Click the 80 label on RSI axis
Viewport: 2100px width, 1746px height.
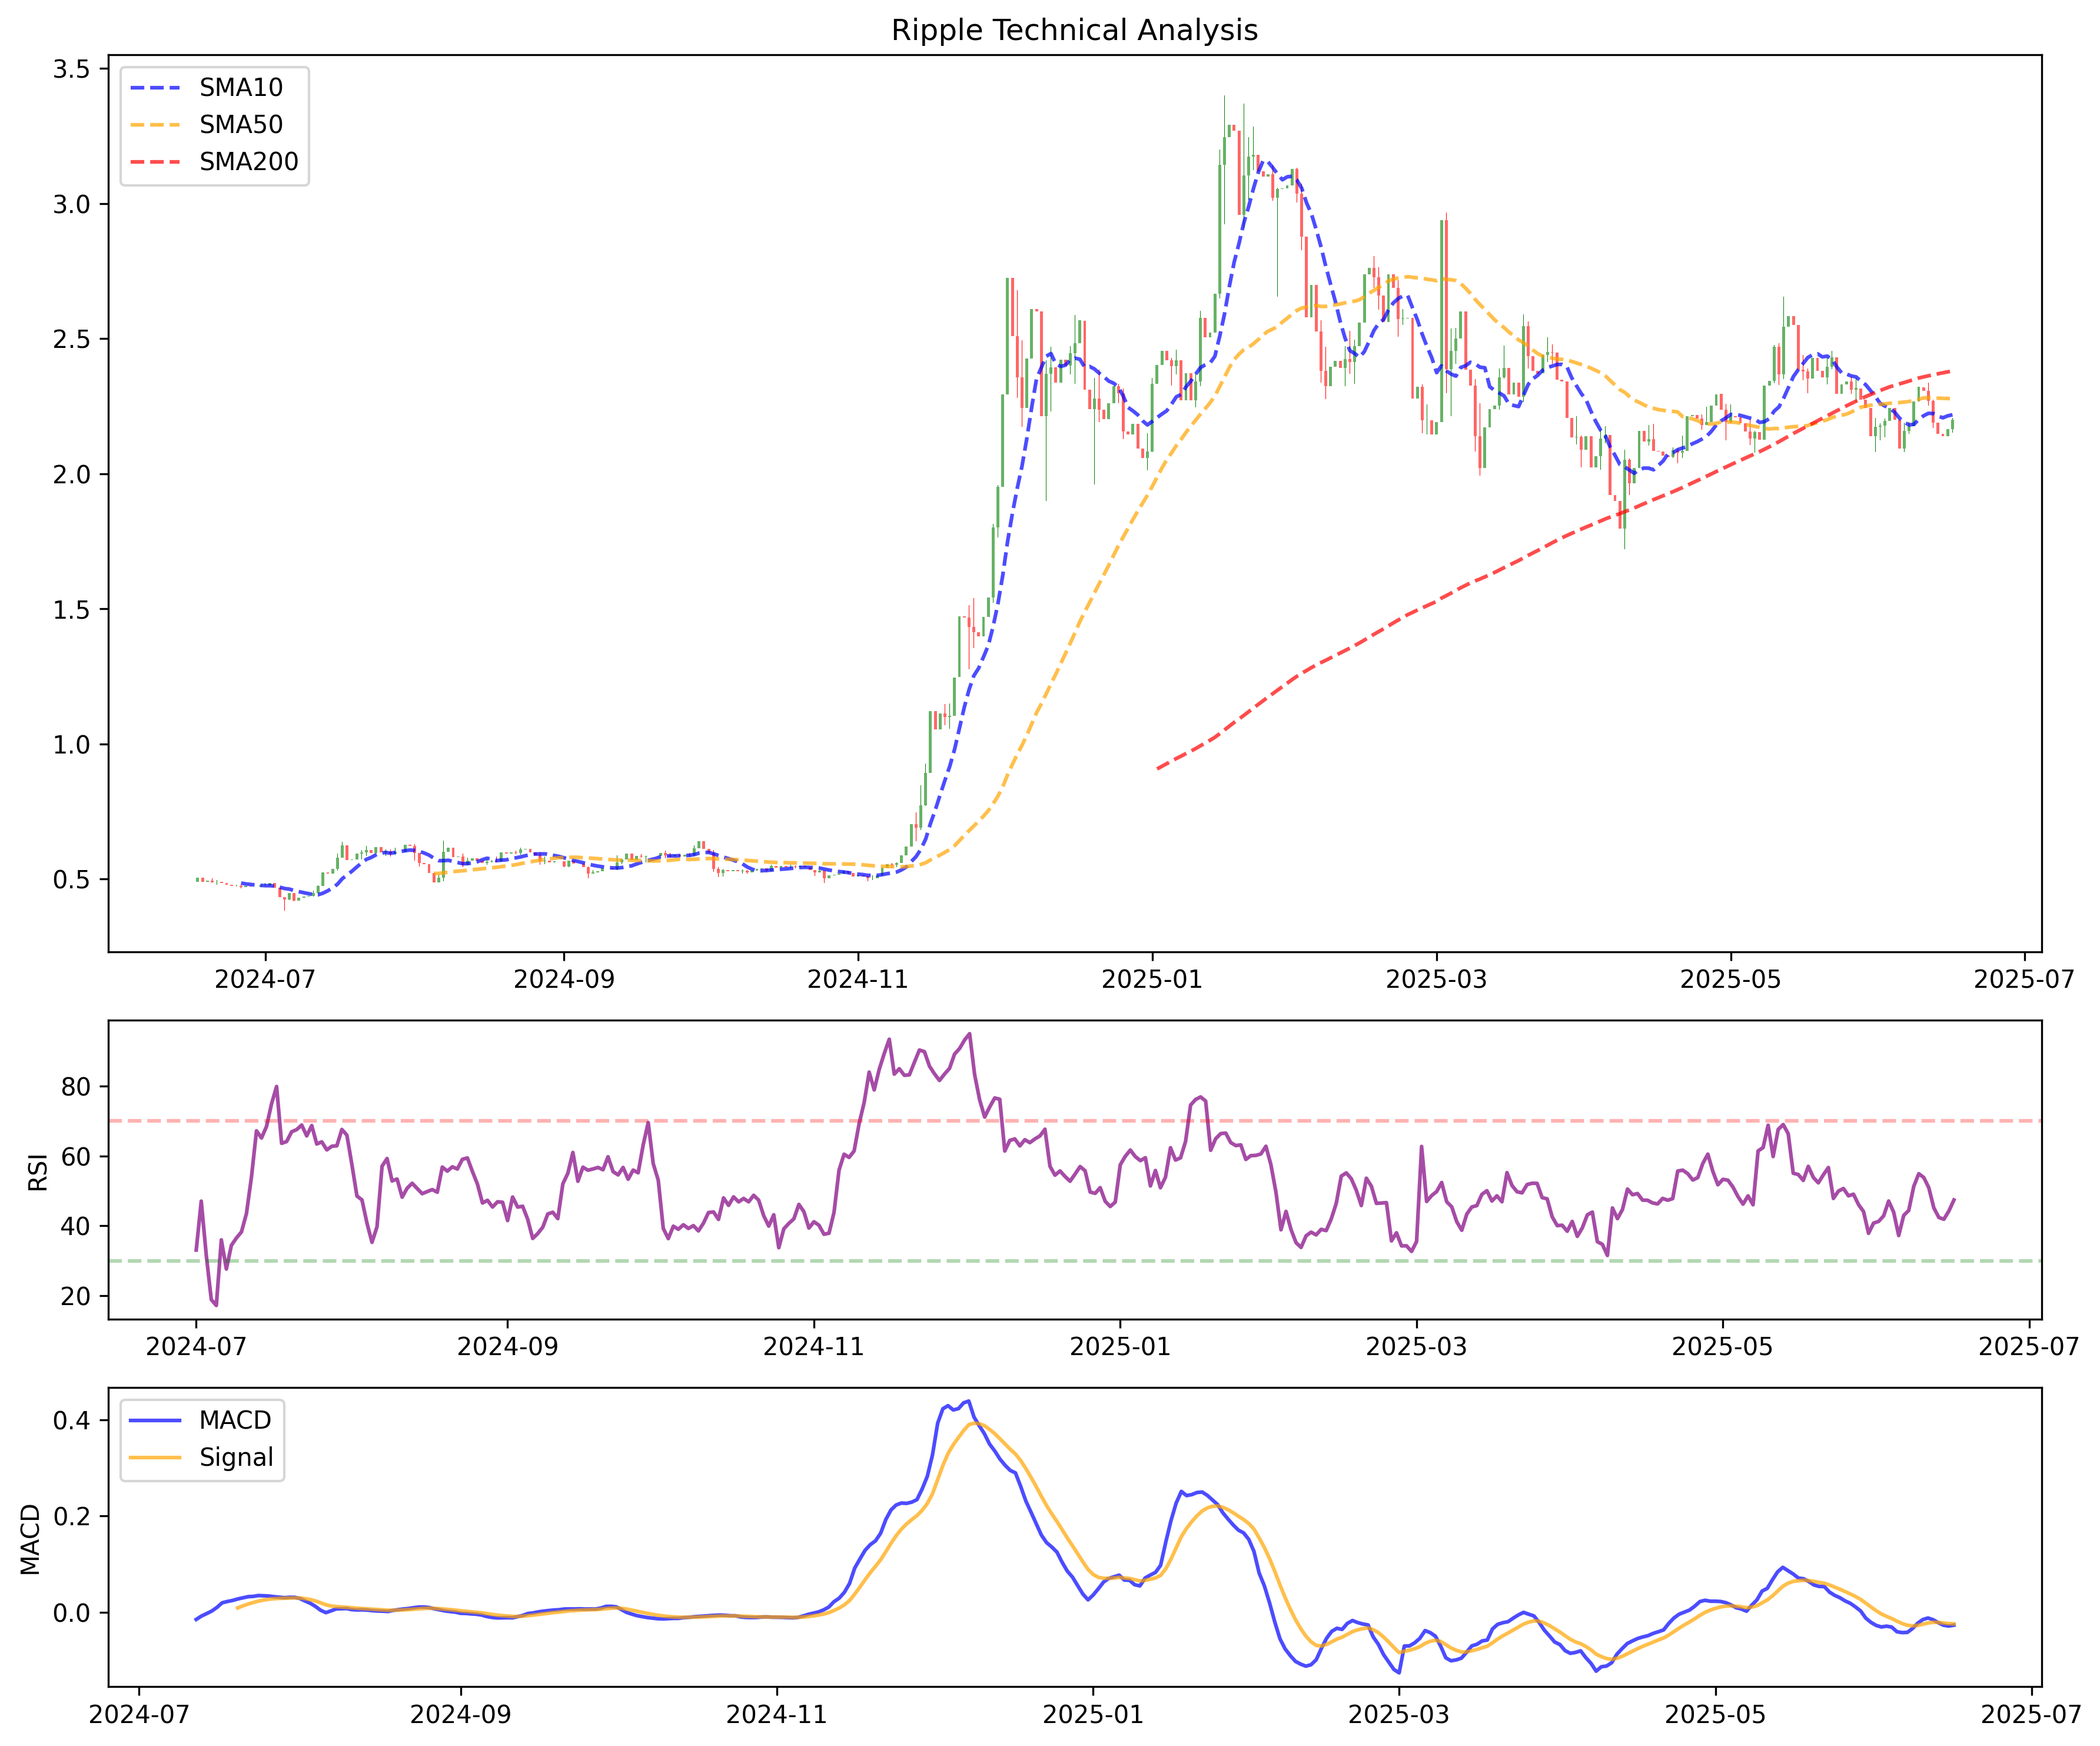coord(76,1087)
